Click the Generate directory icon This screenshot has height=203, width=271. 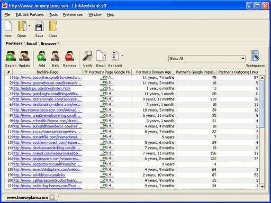tap(115, 56)
